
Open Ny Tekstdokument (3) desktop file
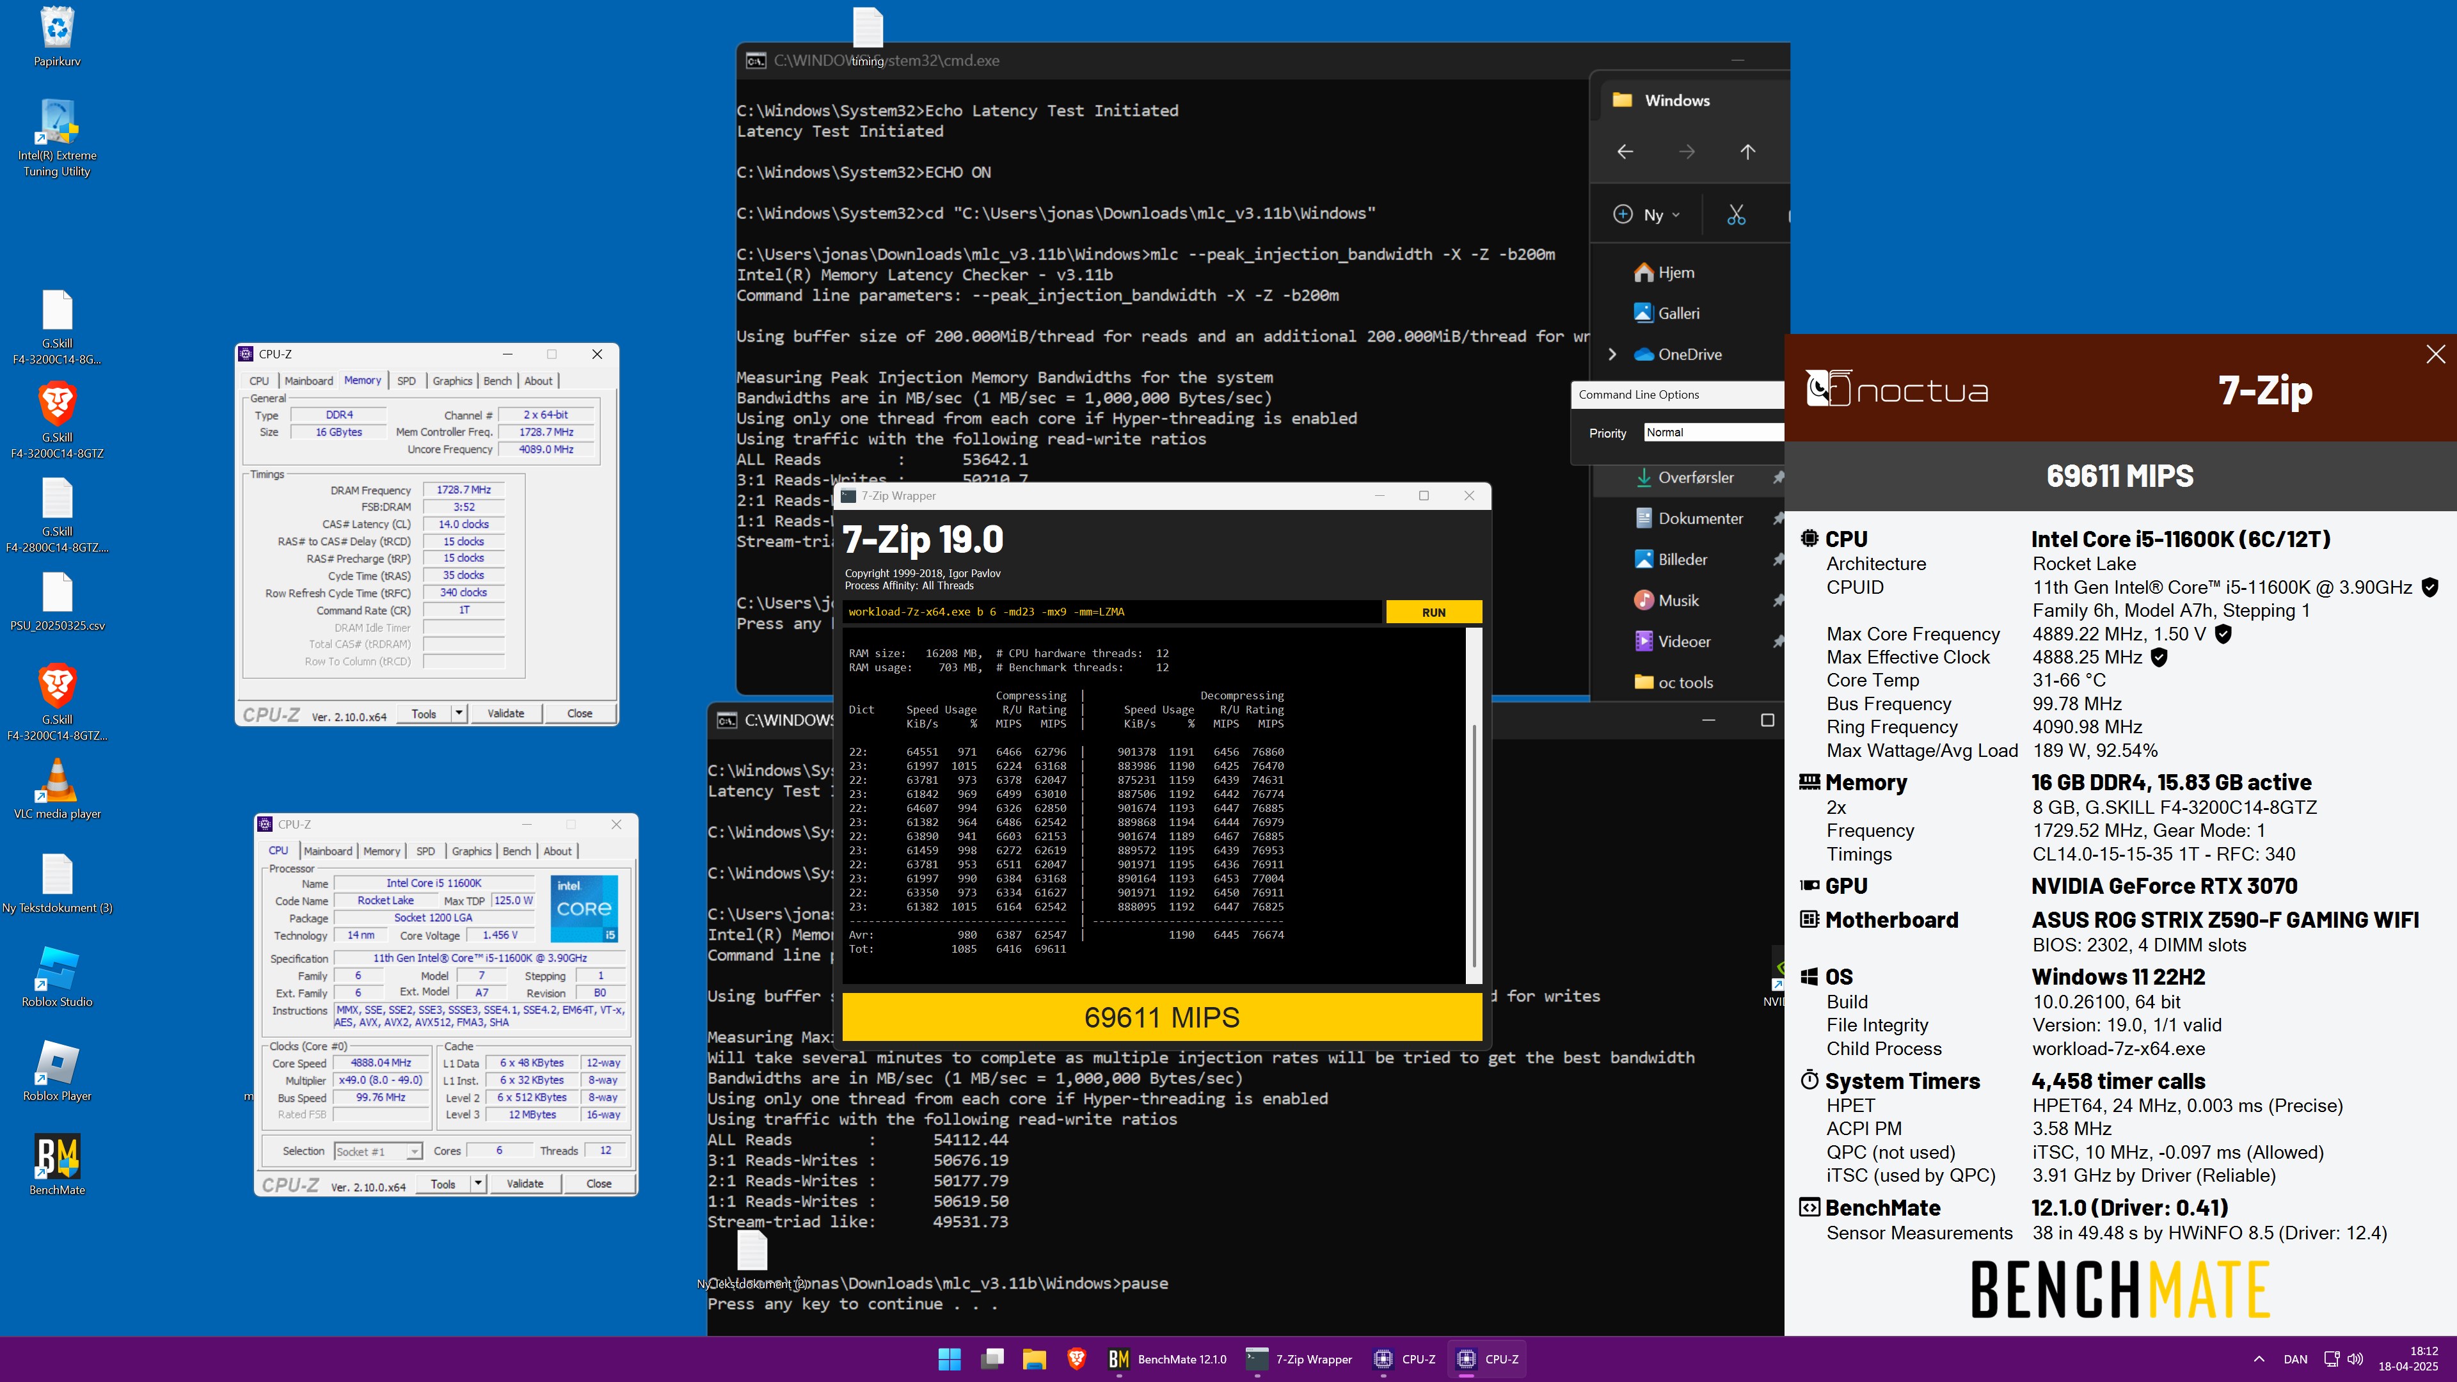point(57,882)
